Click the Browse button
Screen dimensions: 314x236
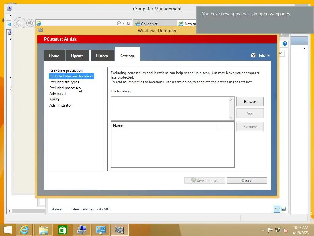[250, 101]
